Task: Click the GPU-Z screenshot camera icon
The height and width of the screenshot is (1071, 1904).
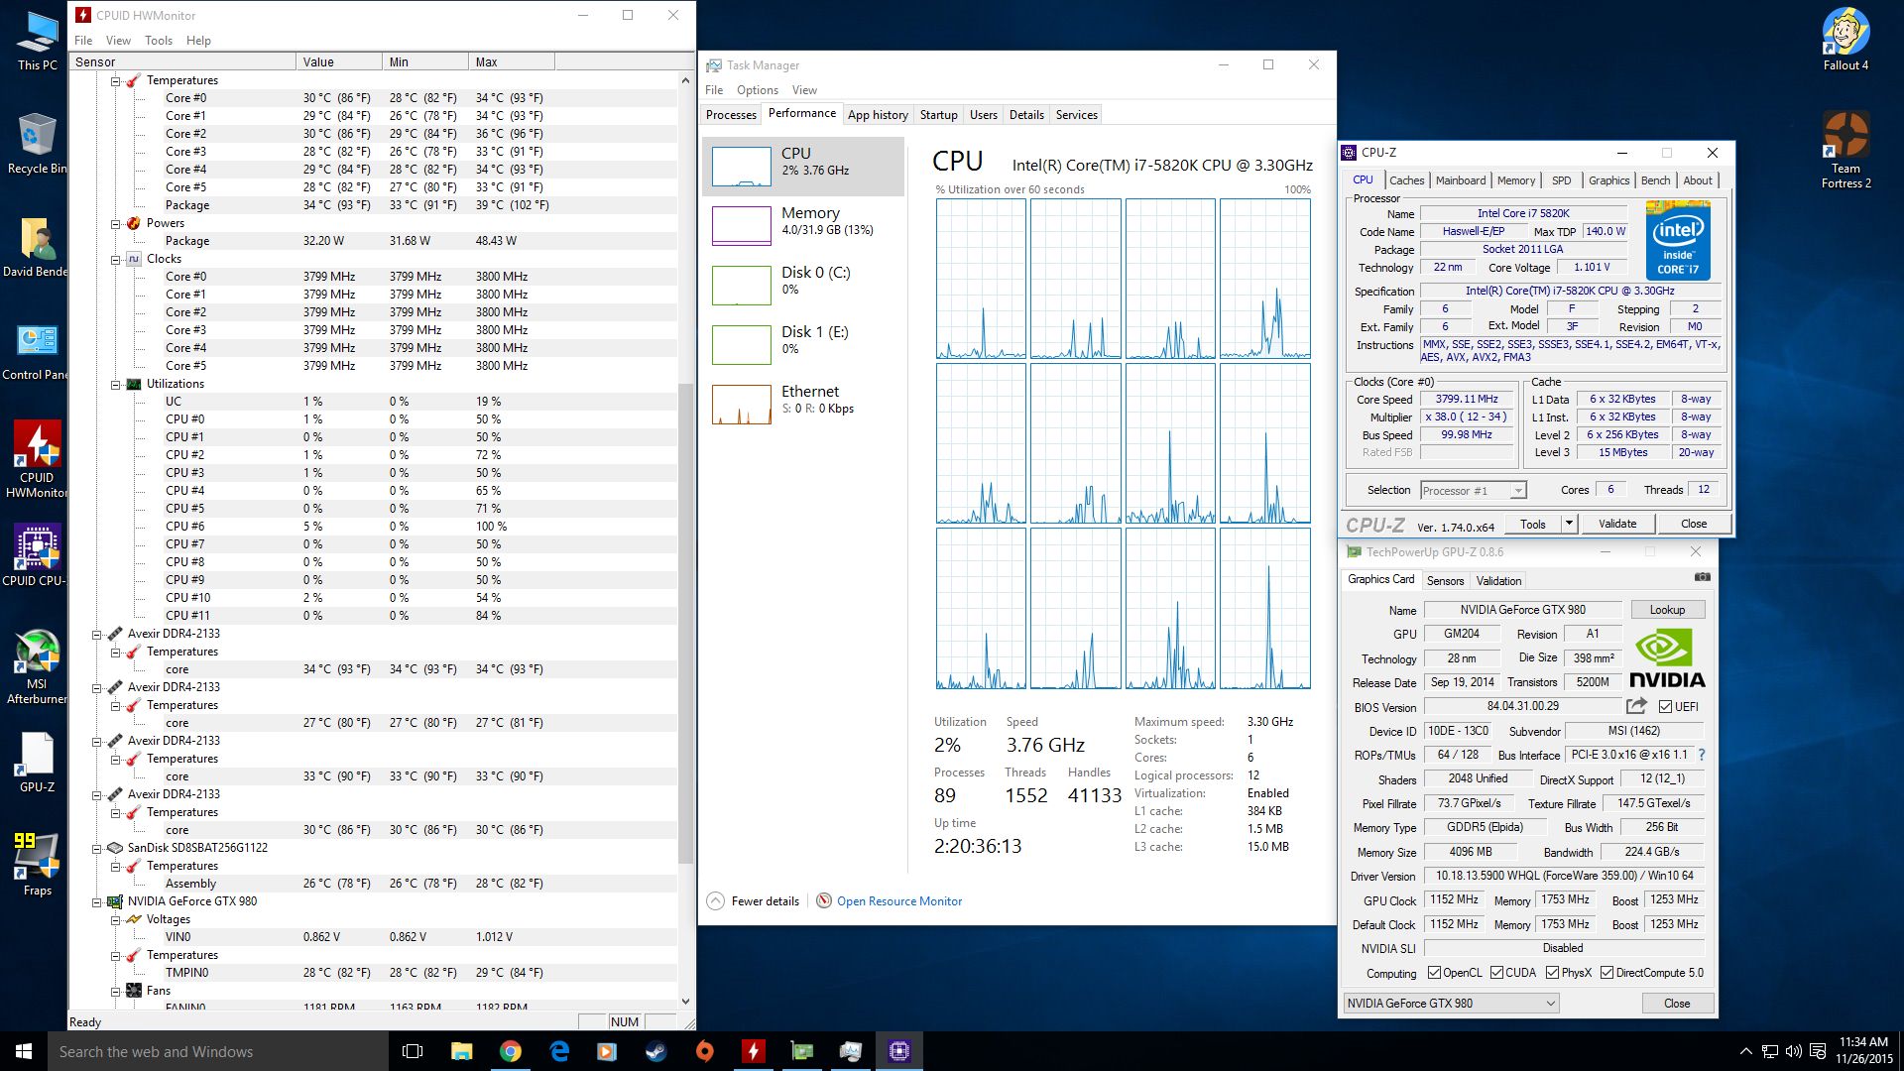Action: (x=1702, y=577)
